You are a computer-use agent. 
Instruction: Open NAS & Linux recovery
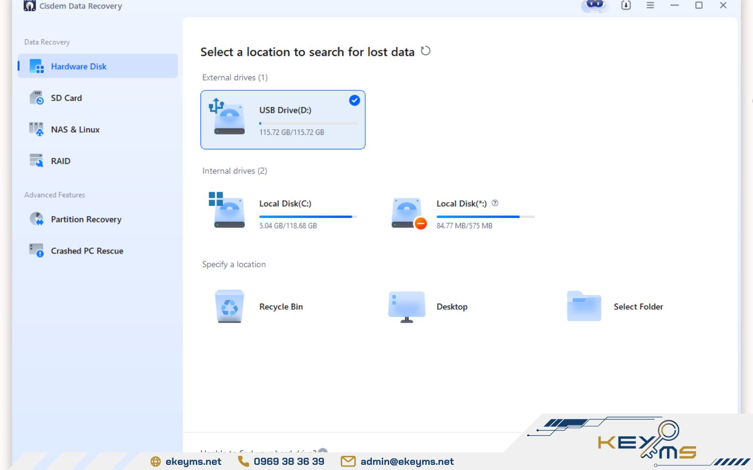coord(75,129)
